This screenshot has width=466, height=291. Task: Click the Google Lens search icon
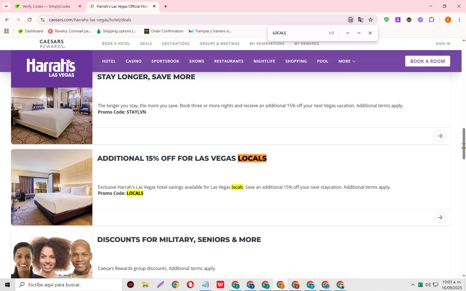point(350,20)
